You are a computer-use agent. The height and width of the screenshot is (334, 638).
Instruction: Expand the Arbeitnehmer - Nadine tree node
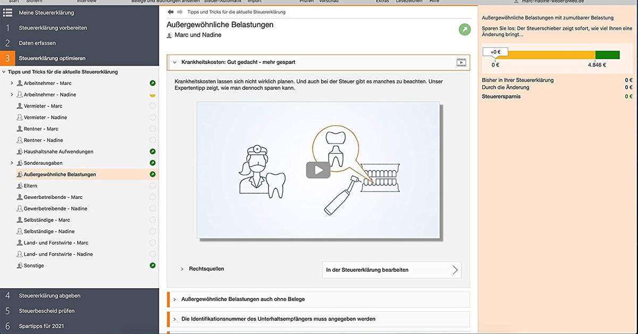pos(12,95)
